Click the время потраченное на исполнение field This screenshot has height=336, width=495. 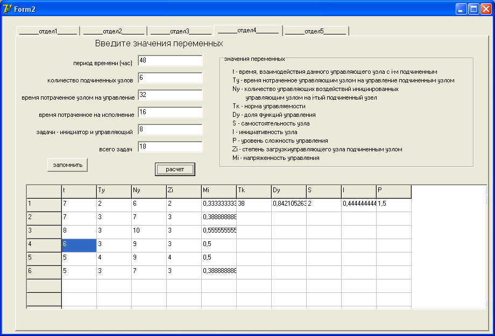click(170, 113)
